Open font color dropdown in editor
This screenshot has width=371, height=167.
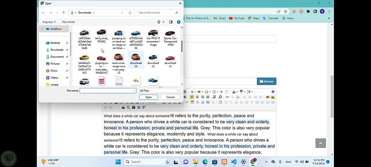pos(194,92)
